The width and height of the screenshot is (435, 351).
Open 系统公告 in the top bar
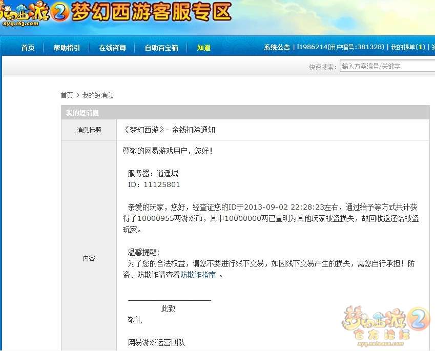[x=277, y=47]
